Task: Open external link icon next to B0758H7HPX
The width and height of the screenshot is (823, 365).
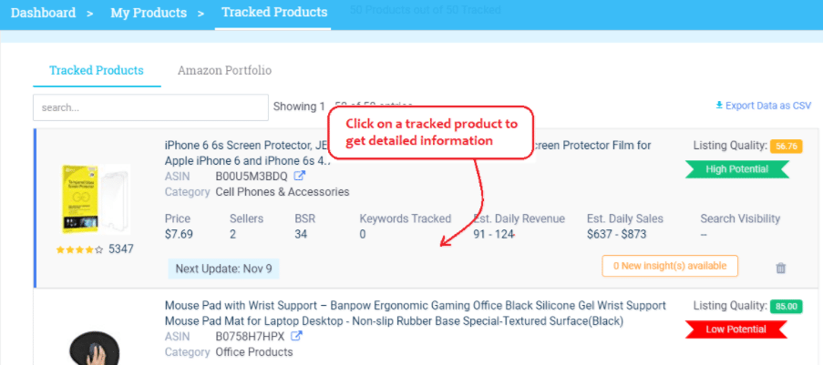Action: (296, 336)
